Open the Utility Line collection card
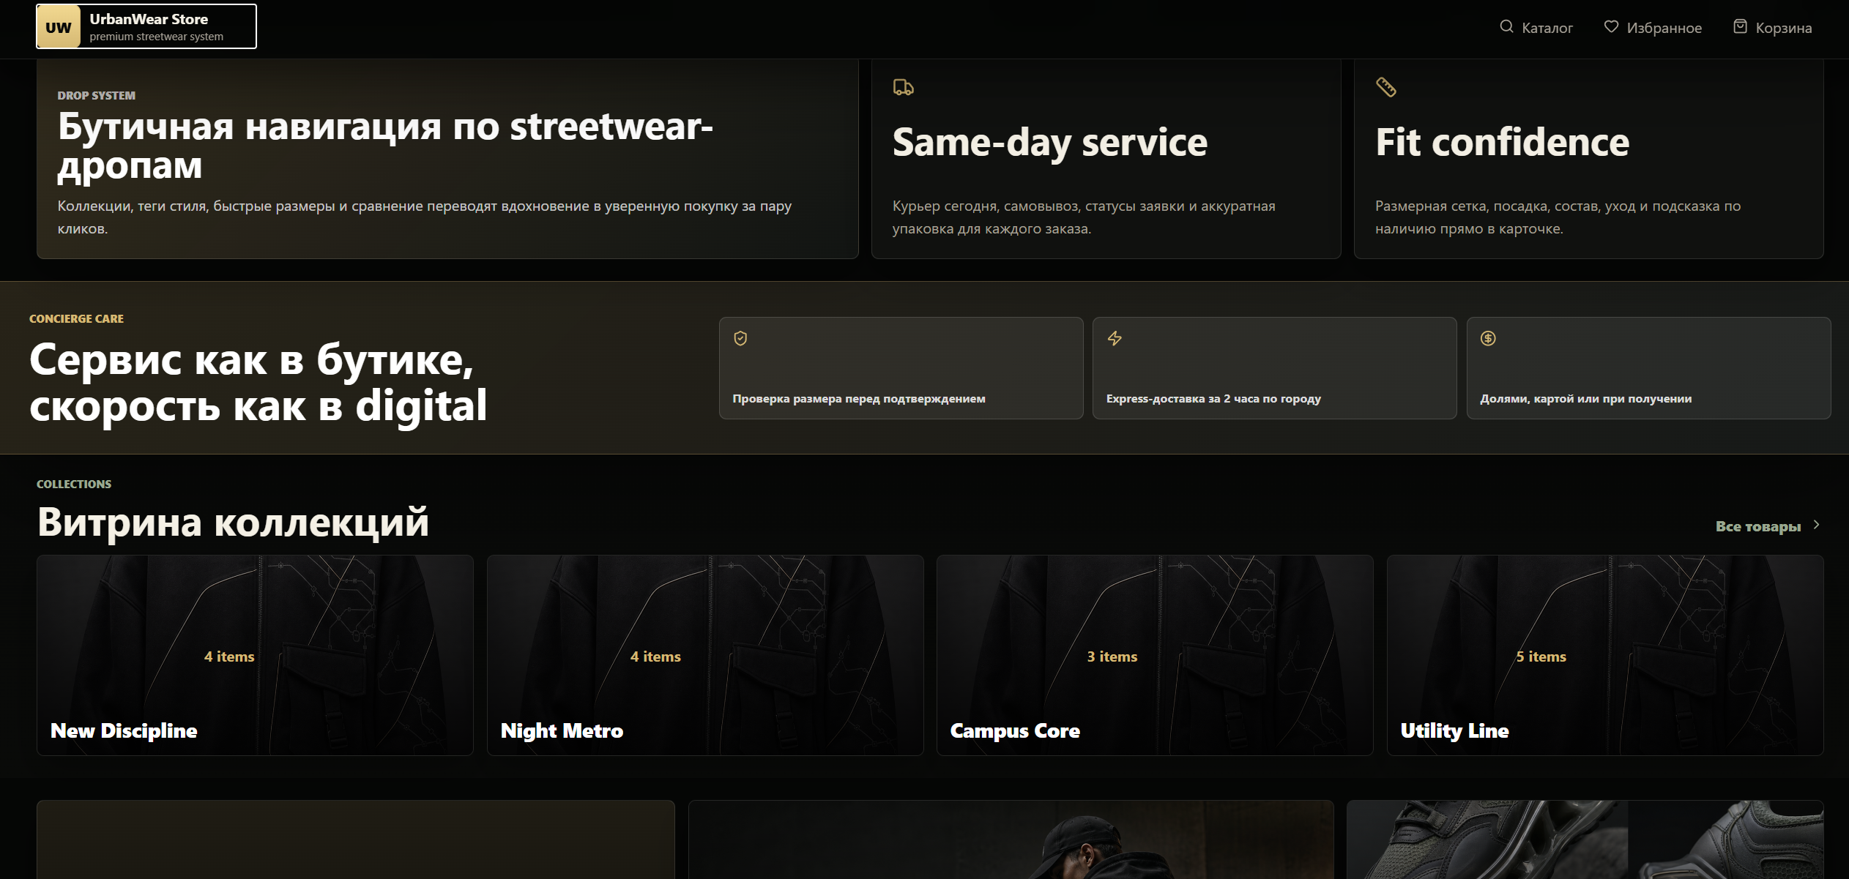The image size is (1849, 879). click(1605, 655)
